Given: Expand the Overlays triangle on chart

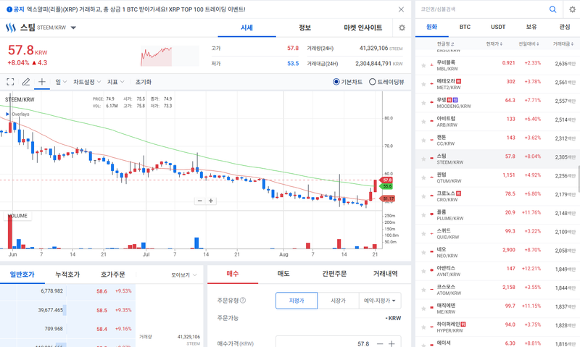Looking at the screenshot, I should click(7, 114).
